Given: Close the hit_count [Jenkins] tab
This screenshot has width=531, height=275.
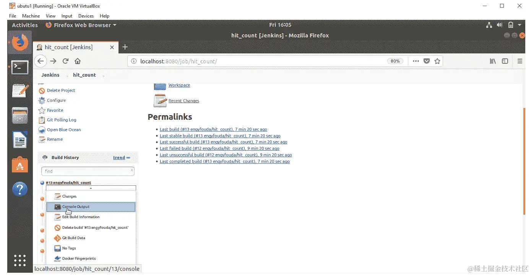Looking at the screenshot, I should [112, 47].
